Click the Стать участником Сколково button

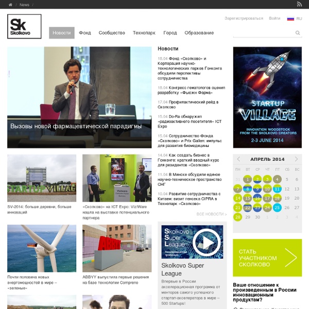click(x=267, y=257)
